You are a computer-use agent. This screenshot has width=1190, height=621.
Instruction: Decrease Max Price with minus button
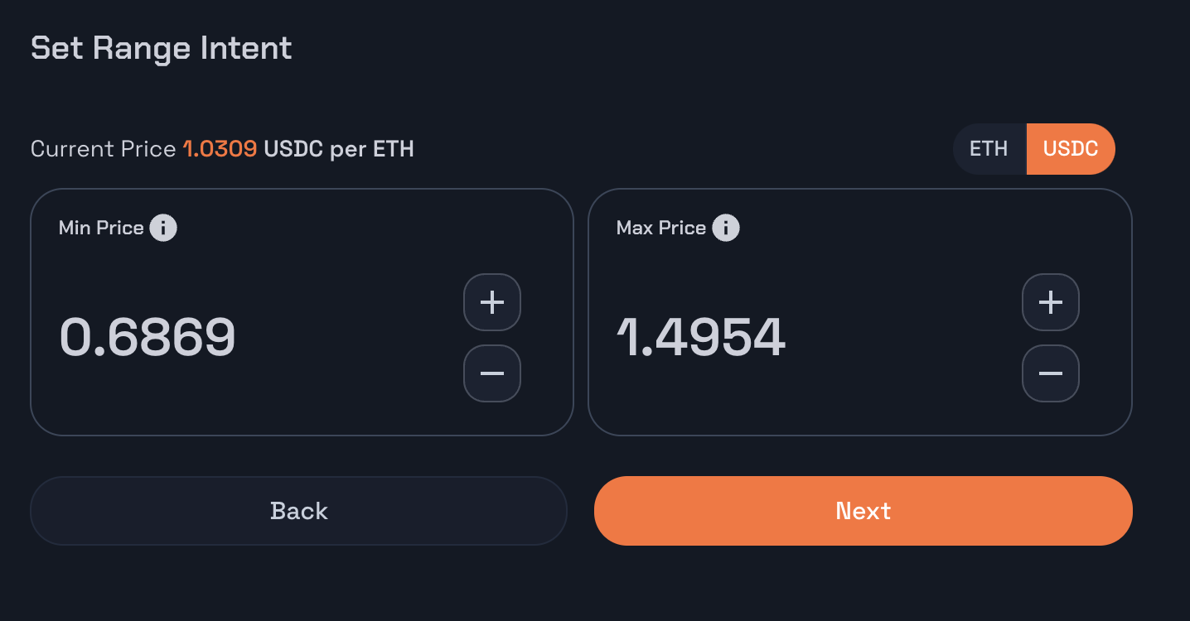pyautogui.click(x=1051, y=373)
